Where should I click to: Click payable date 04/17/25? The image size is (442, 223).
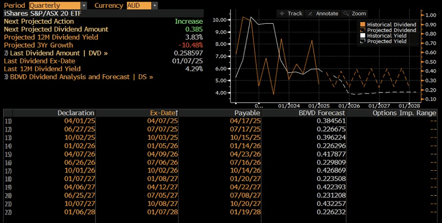coord(245,121)
